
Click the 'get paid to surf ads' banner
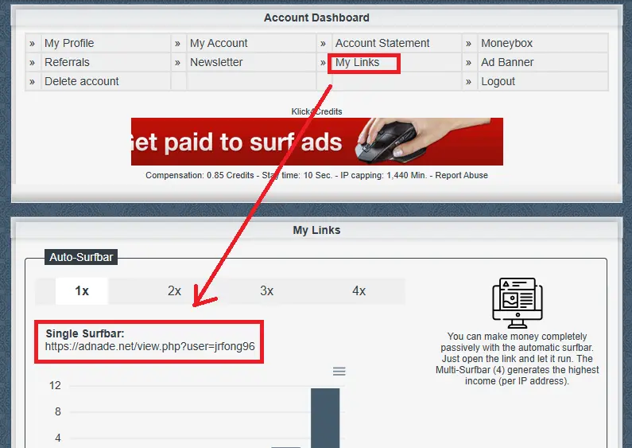pyautogui.click(x=316, y=142)
